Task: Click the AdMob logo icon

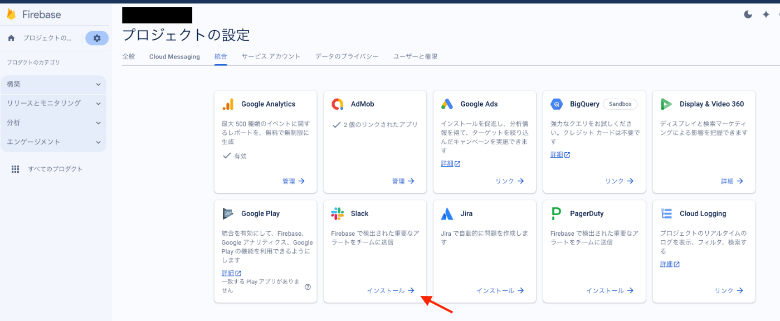Action: [338, 104]
